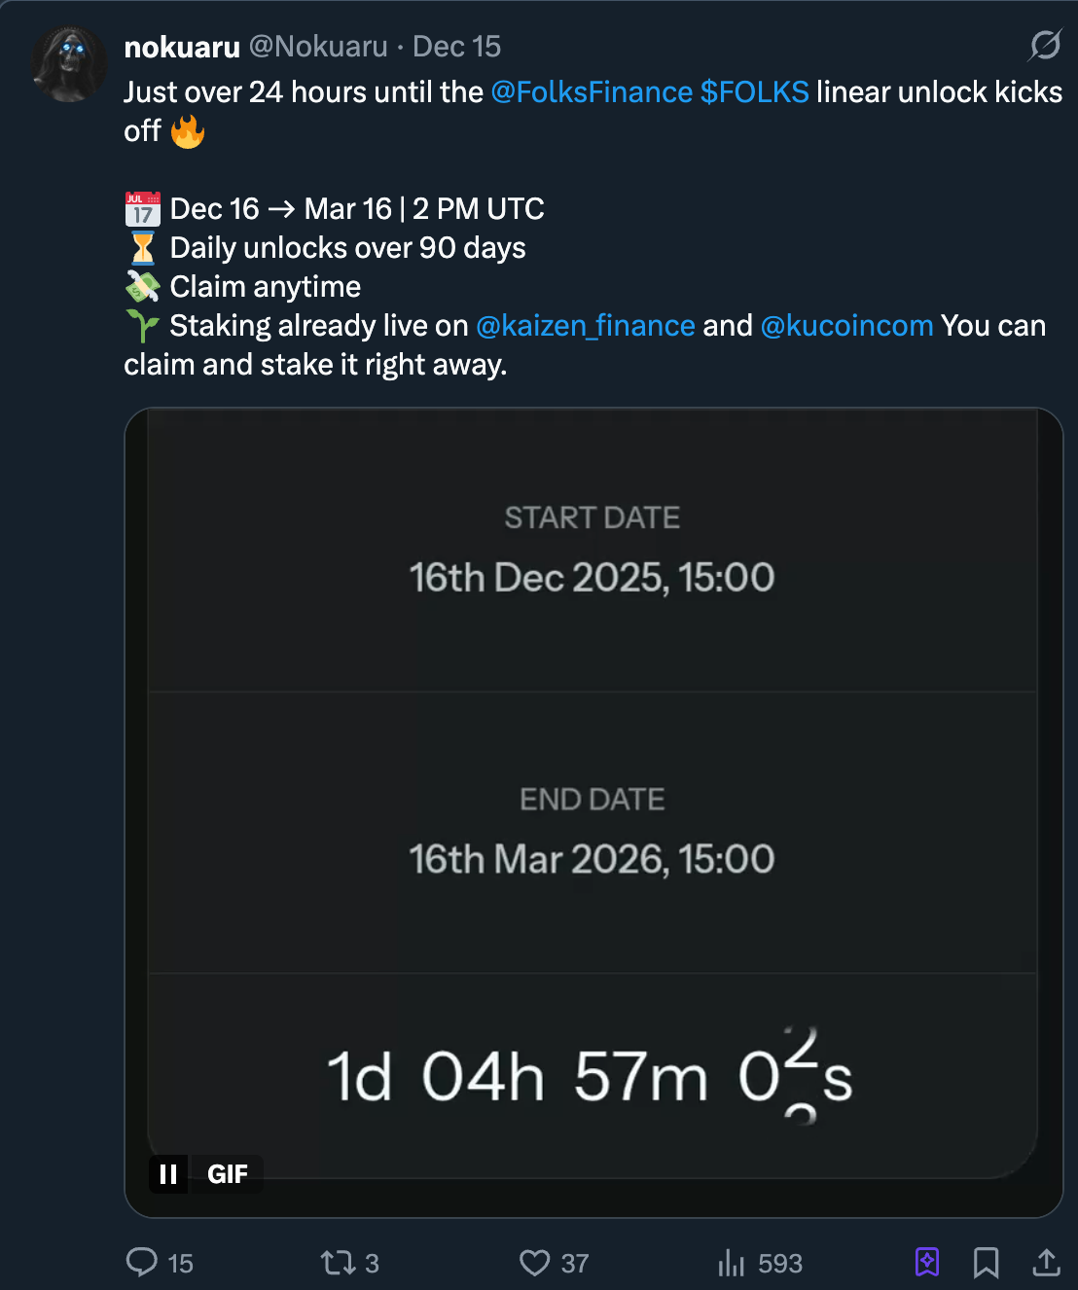This screenshot has width=1078, height=1290.
Task: Toggle the bookmark icon for this tweet
Action: [x=986, y=1263]
